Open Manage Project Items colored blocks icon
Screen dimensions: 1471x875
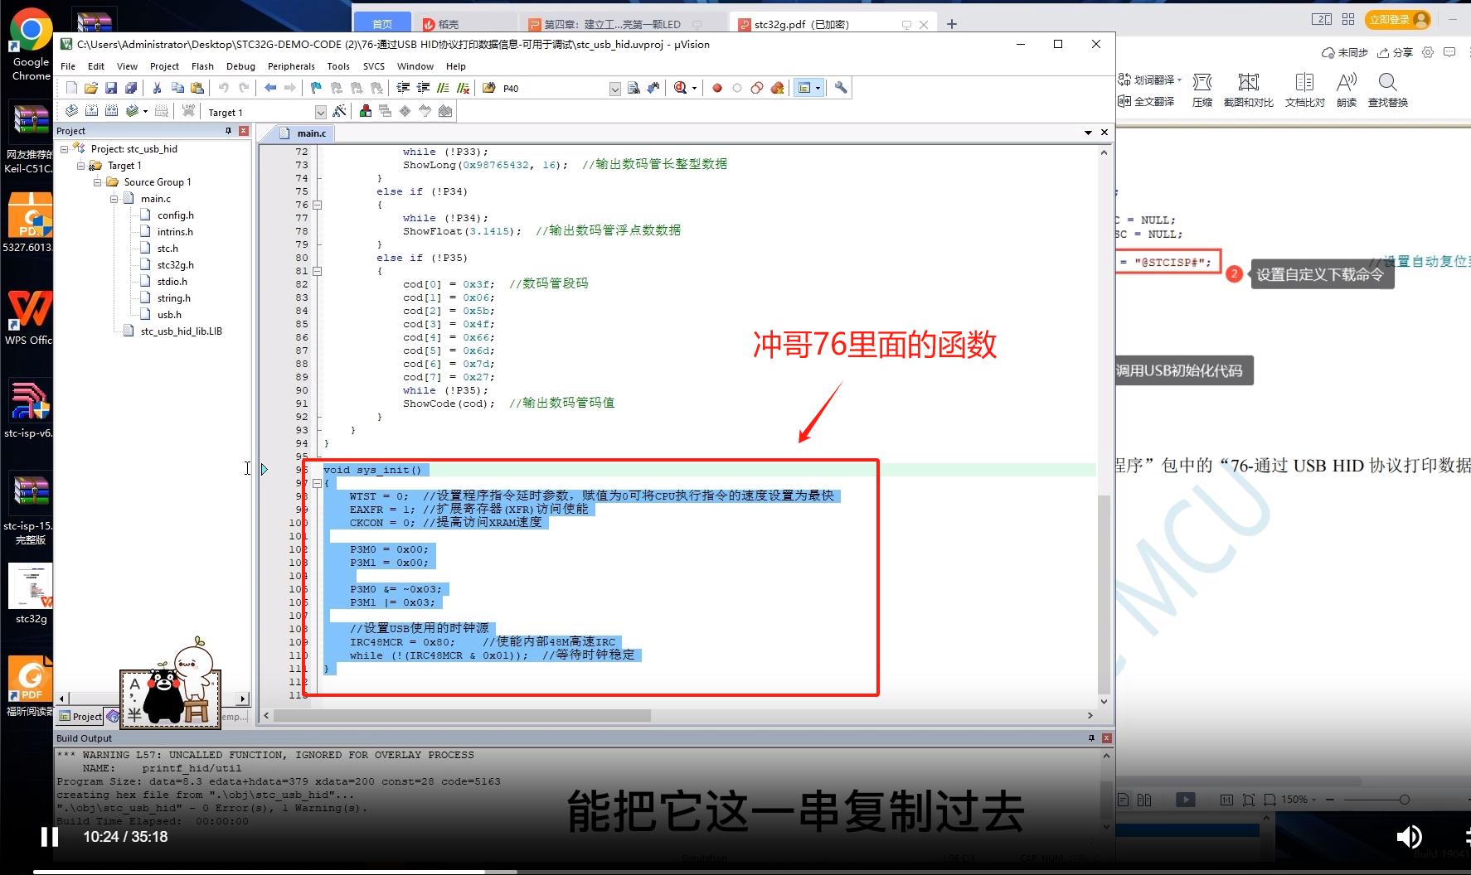click(x=365, y=111)
